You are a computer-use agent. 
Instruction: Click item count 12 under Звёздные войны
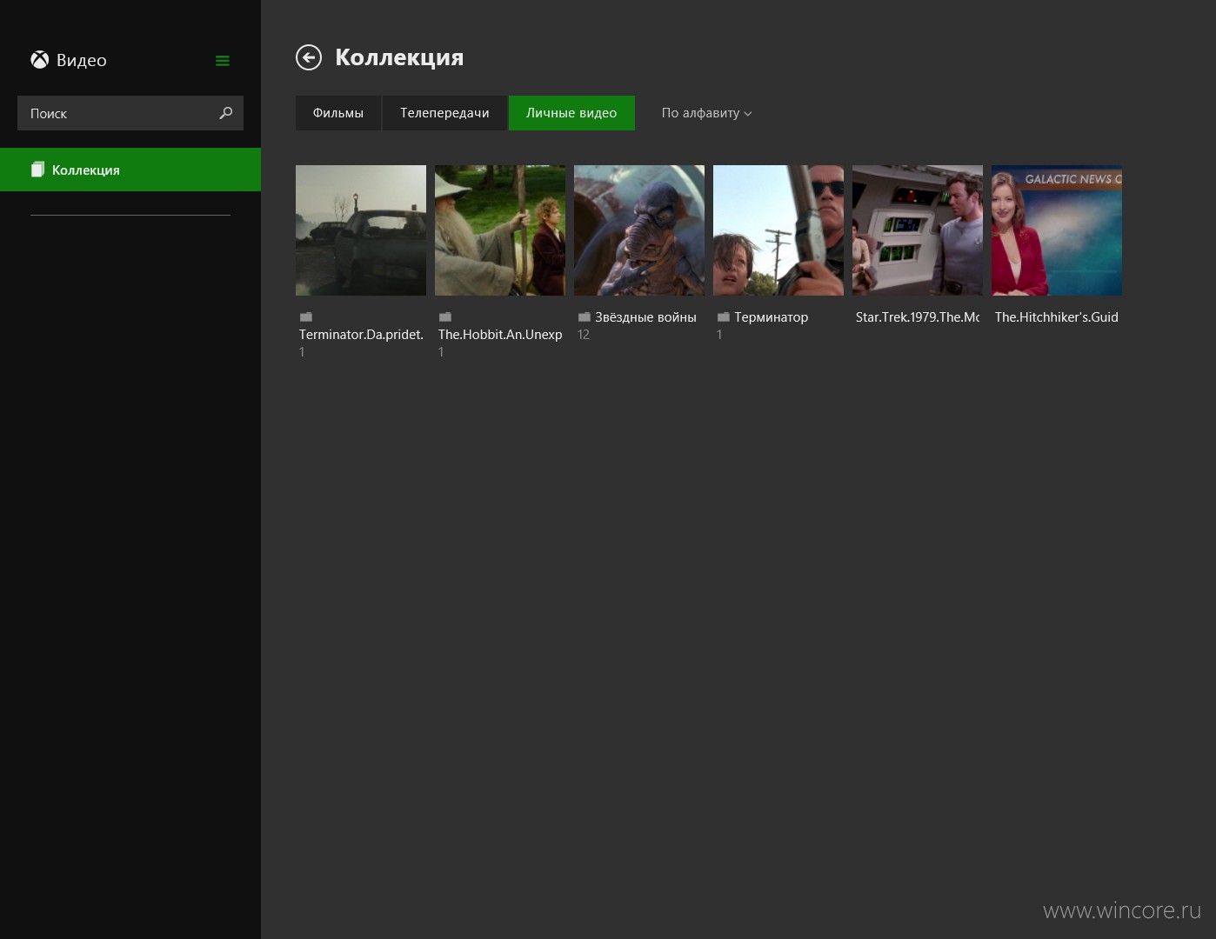[x=584, y=335]
